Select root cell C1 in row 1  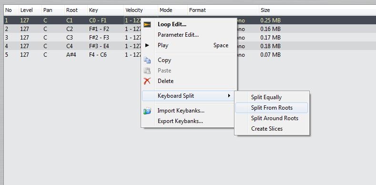pos(70,21)
